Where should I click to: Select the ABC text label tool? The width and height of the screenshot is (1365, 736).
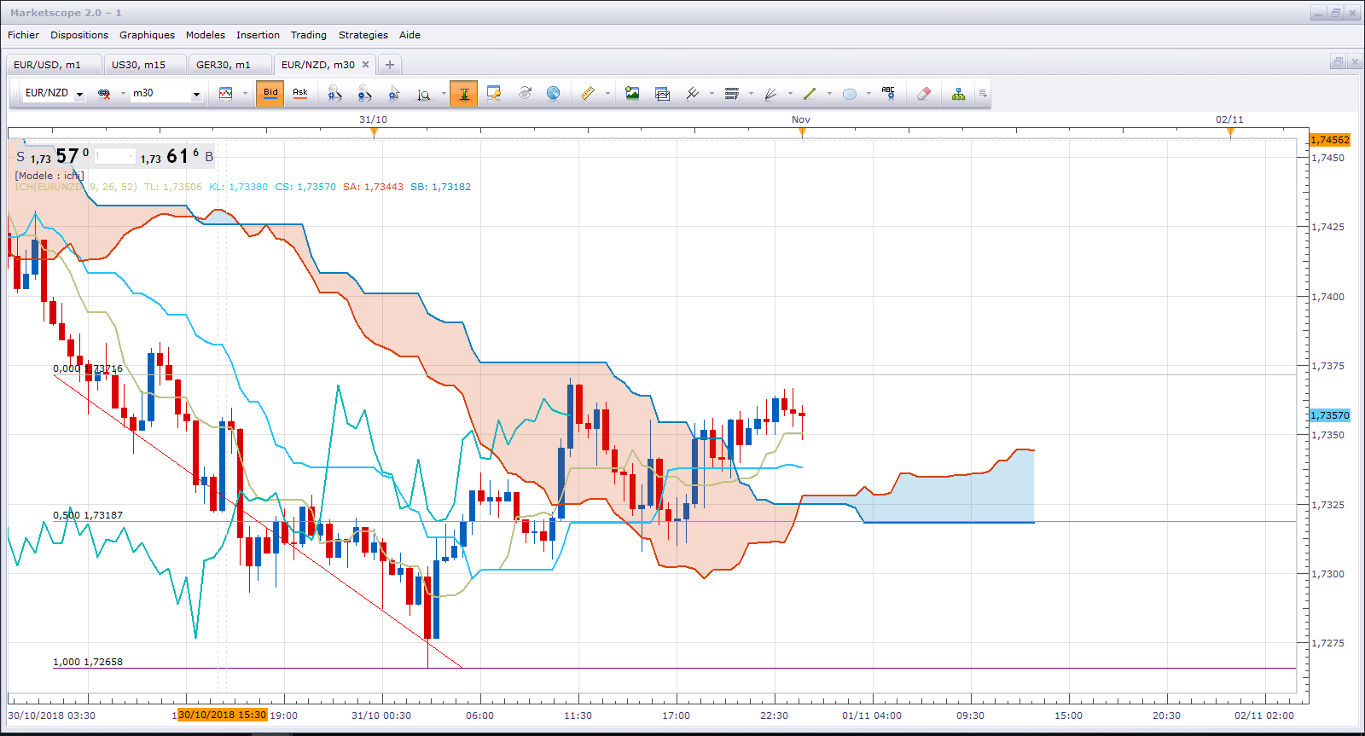(x=888, y=93)
